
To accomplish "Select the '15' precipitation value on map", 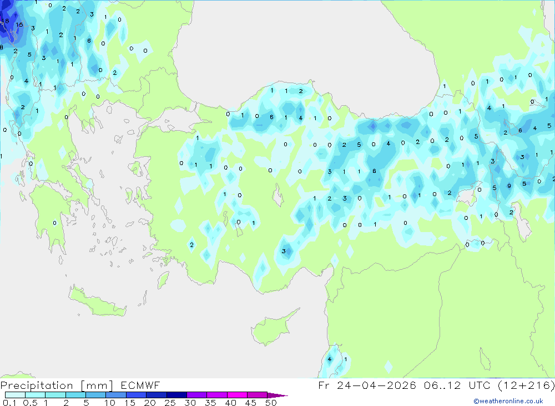I will [19, 25].
